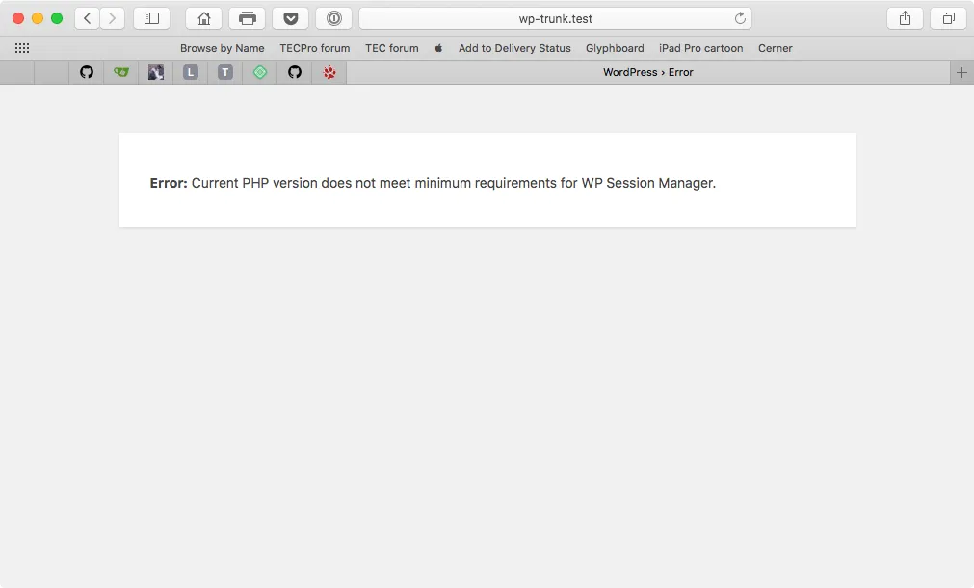The image size is (974, 588).
Task: Open a new tab with the plus button
Action: 962,72
